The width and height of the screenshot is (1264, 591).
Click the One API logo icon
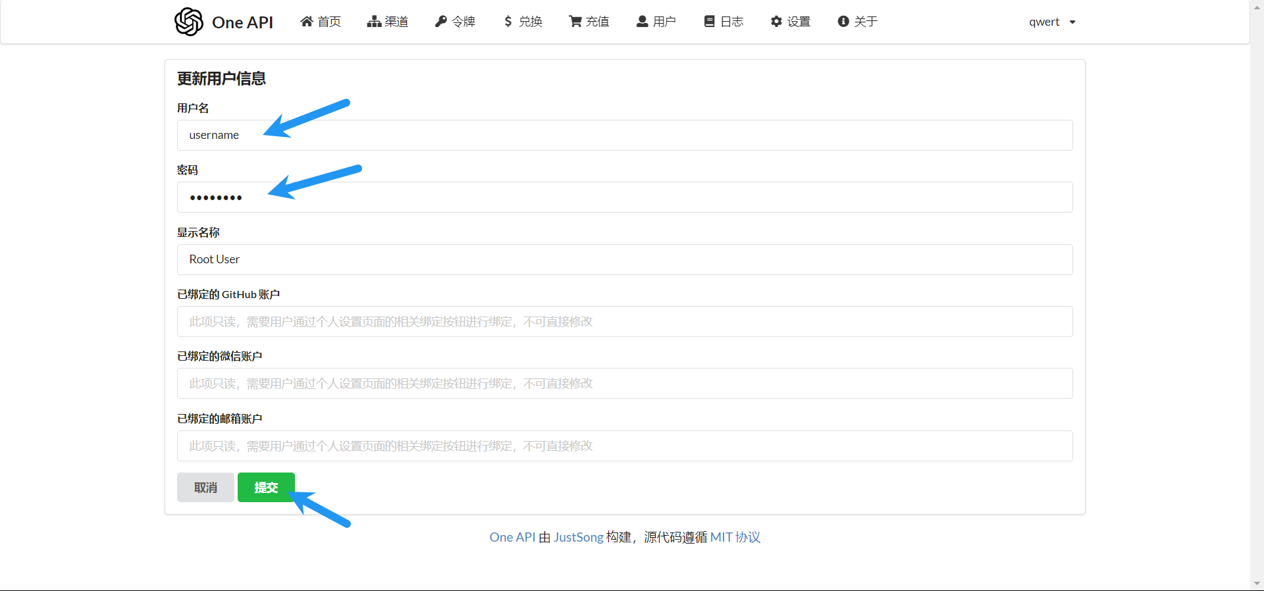click(x=189, y=22)
